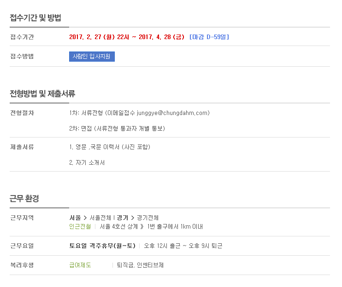Click the 급여제도 green label
The height and width of the screenshot is (287, 342).
(x=80, y=265)
